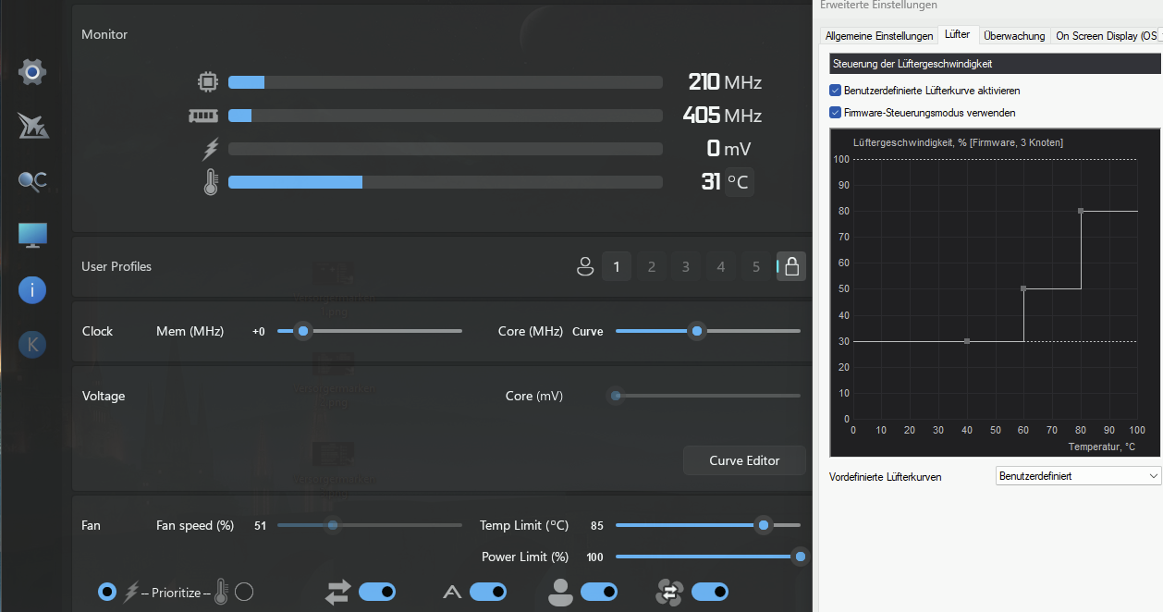Click the Core (mV) voltage slider handle
Image resolution: width=1163 pixels, height=612 pixels.
coord(616,396)
